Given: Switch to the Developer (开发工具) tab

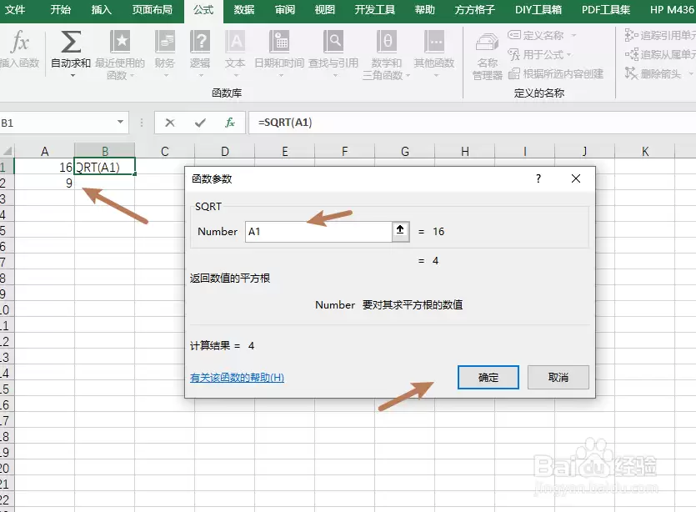Looking at the screenshot, I should pyautogui.click(x=374, y=10).
